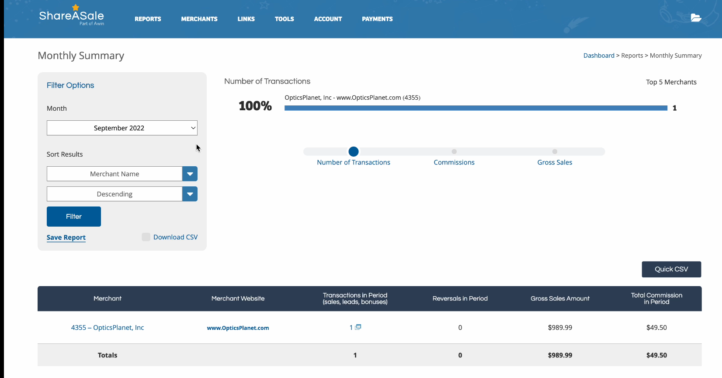Click the 100% percentage value
This screenshot has width=722, height=378.
[255, 106]
